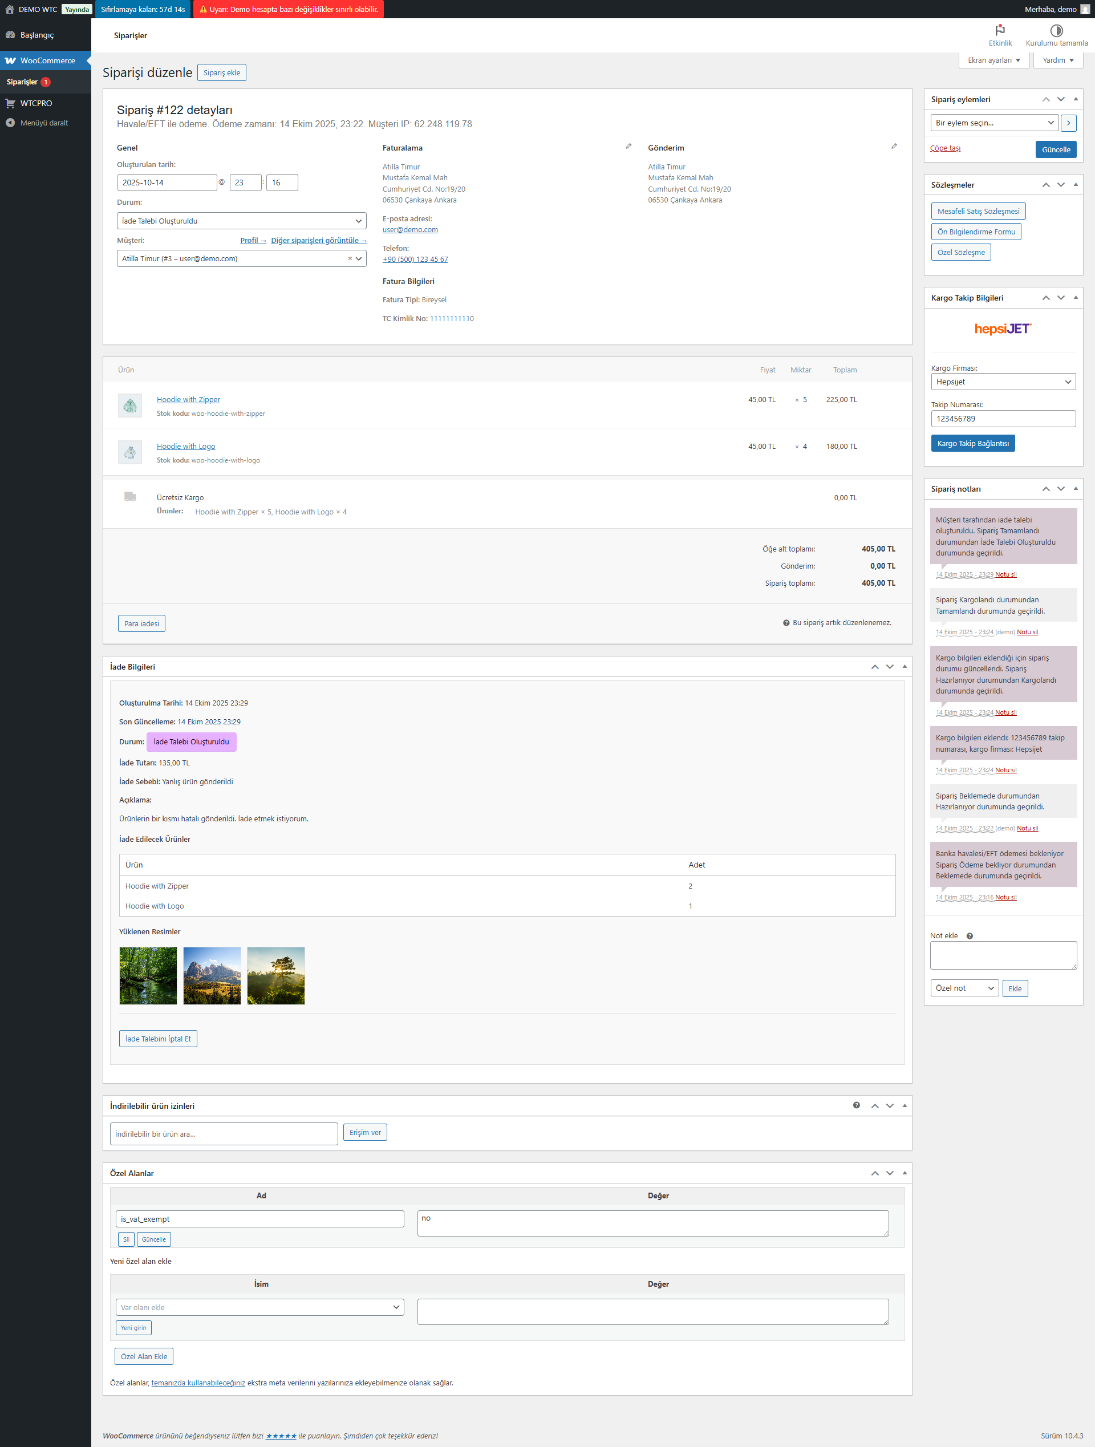Click the Kurulumu tamamla progress icon
1095x1447 pixels.
click(x=1056, y=30)
